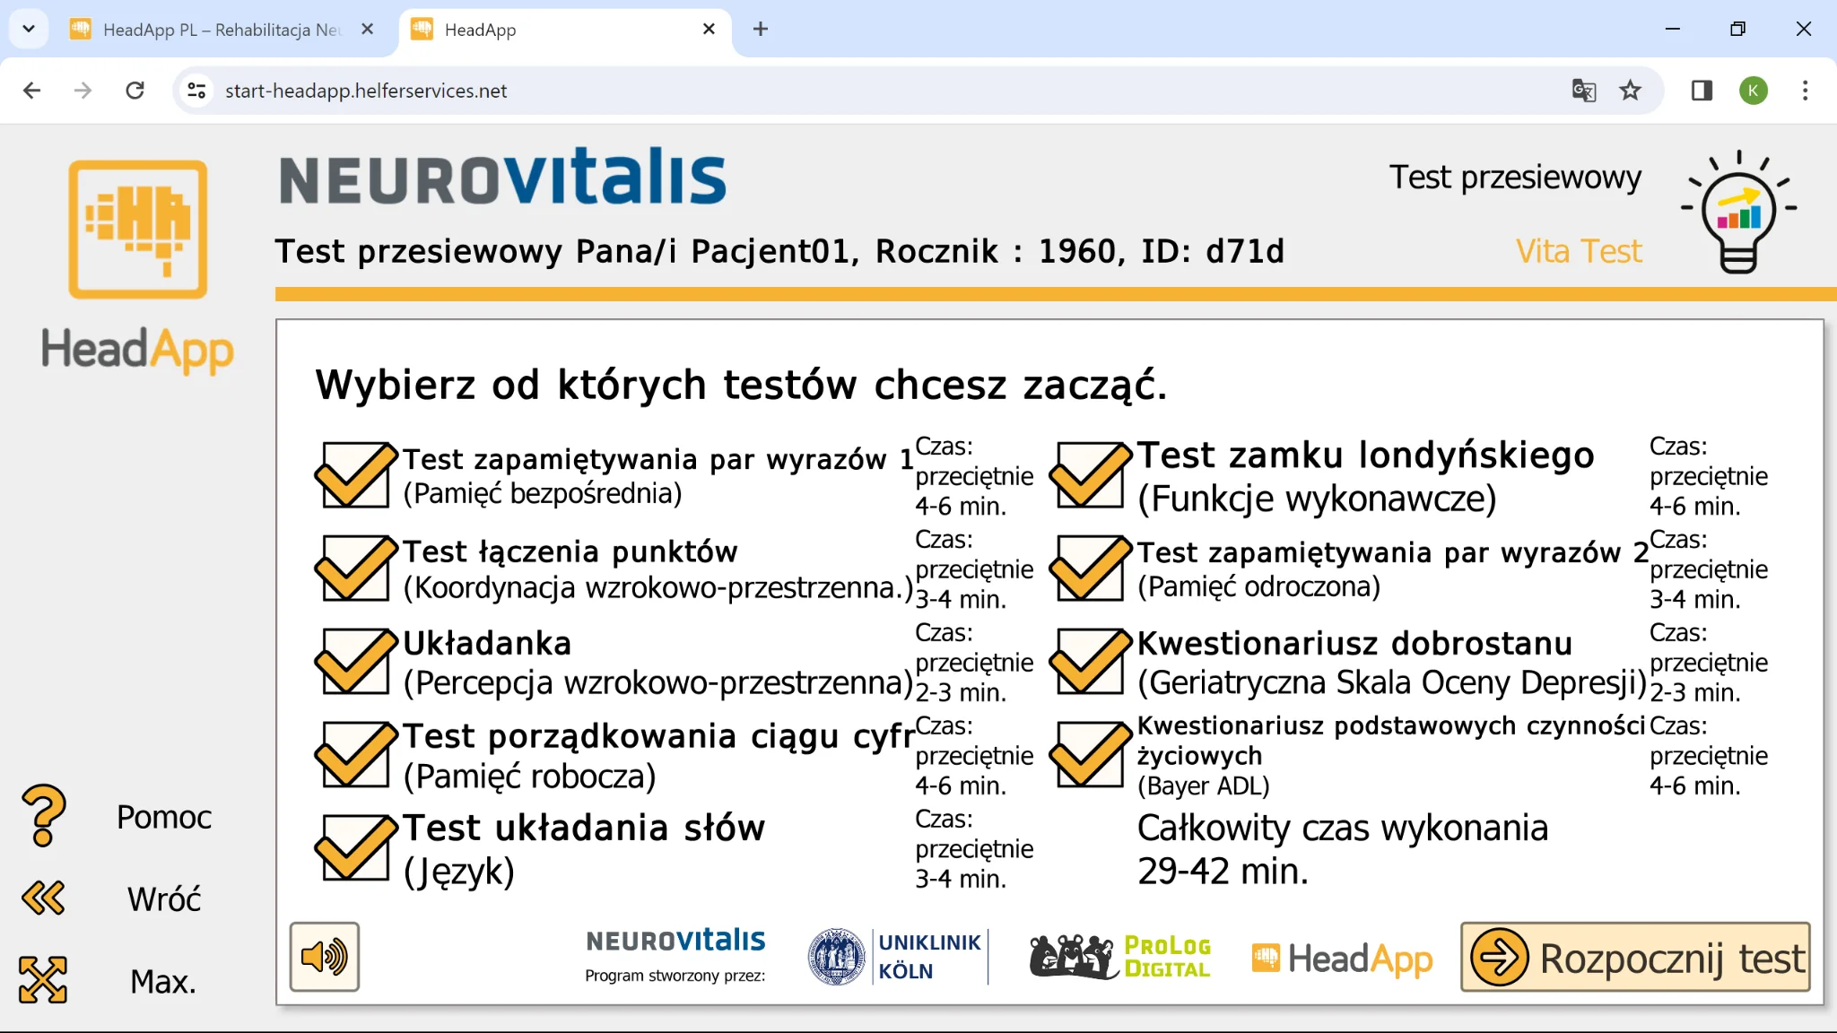Click the Wybierz od których testów heading
Viewport: 1837px width, 1033px height.
point(741,385)
